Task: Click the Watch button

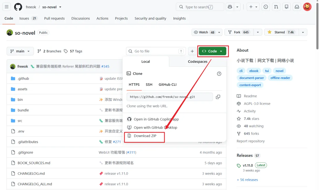Action: (204, 32)
